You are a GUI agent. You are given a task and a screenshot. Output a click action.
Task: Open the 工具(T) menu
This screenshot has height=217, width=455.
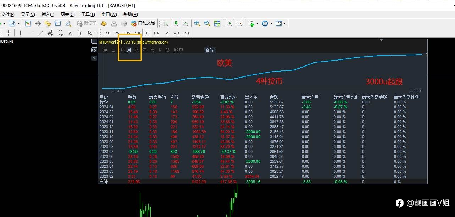(88, 15)
